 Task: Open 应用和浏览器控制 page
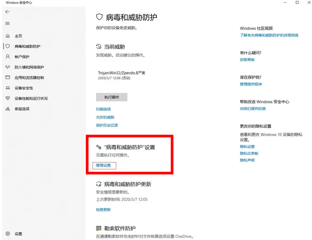tap(29, 78)
